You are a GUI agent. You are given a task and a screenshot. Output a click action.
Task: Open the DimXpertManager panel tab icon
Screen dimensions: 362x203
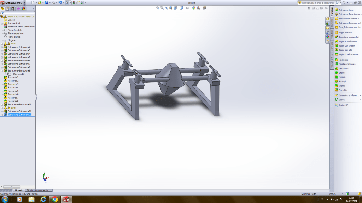tap(18, 8)
